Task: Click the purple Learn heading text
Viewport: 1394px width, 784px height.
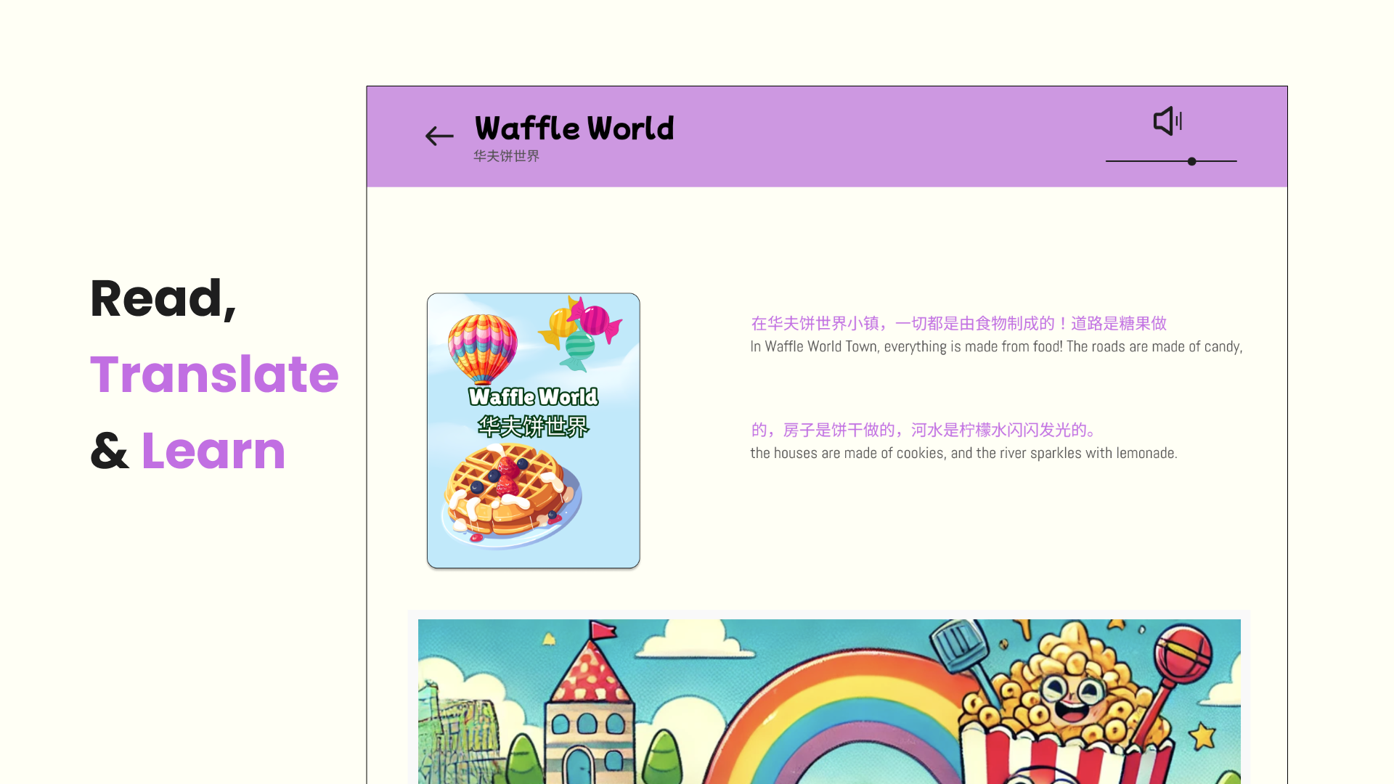Action: [213, 451]
